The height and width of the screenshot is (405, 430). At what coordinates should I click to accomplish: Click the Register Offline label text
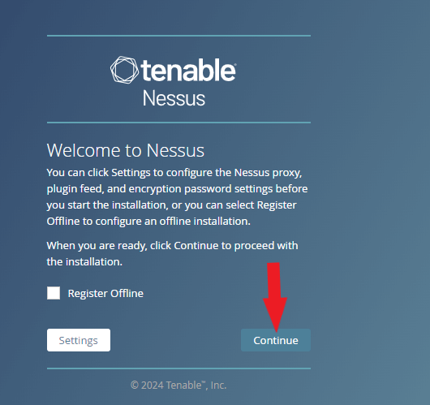[105, 293]
